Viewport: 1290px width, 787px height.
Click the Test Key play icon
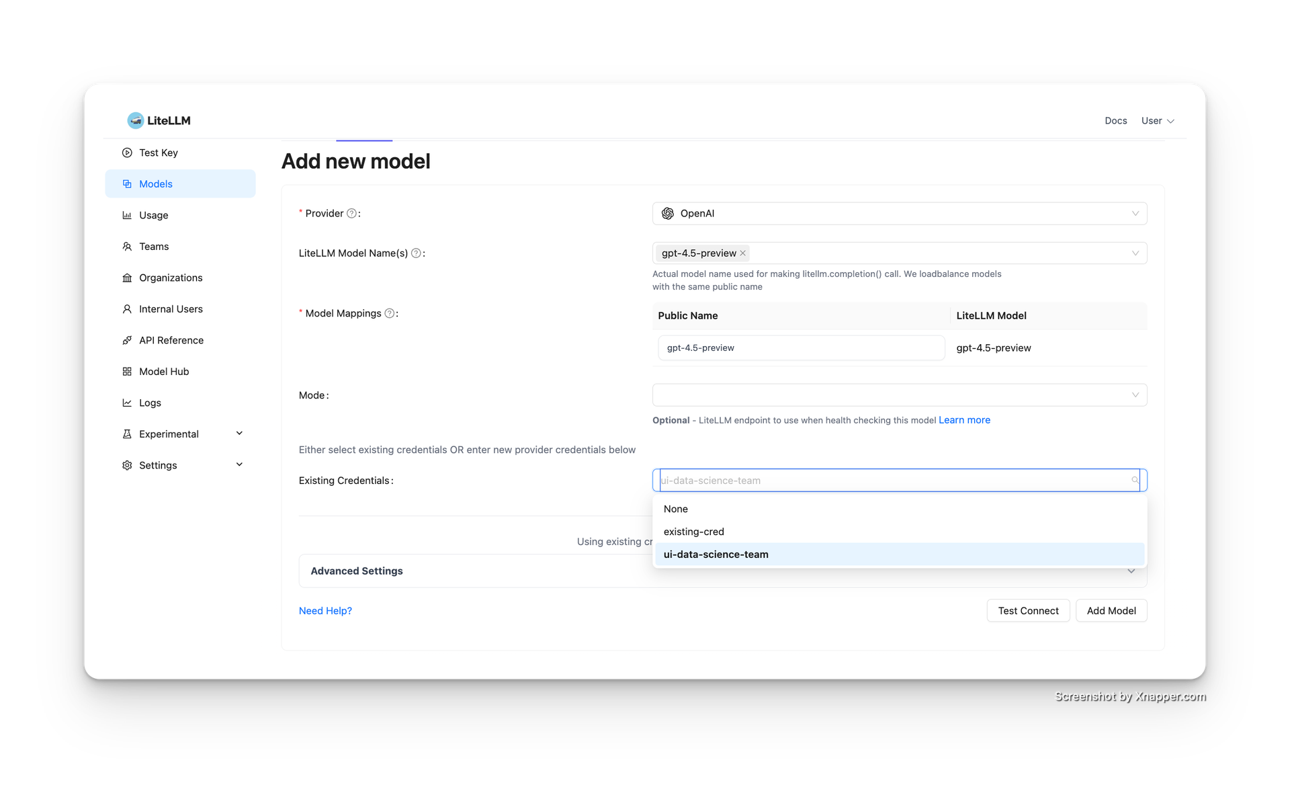coord(127,153)
